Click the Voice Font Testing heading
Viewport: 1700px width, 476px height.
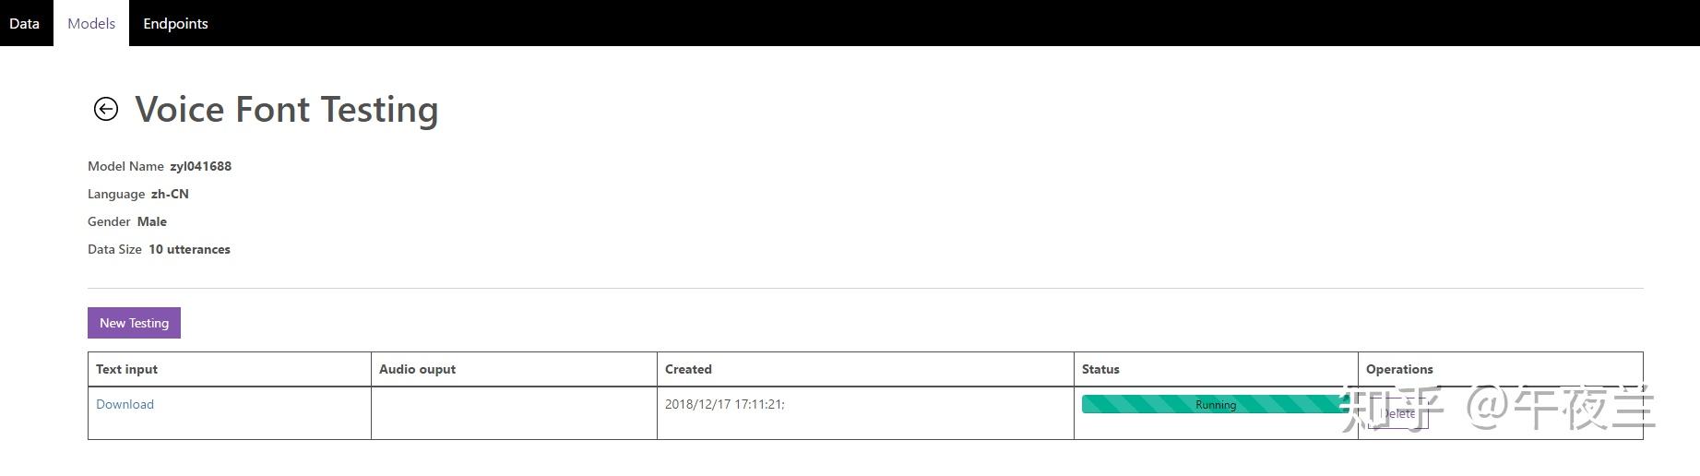(x=287, y=109)
